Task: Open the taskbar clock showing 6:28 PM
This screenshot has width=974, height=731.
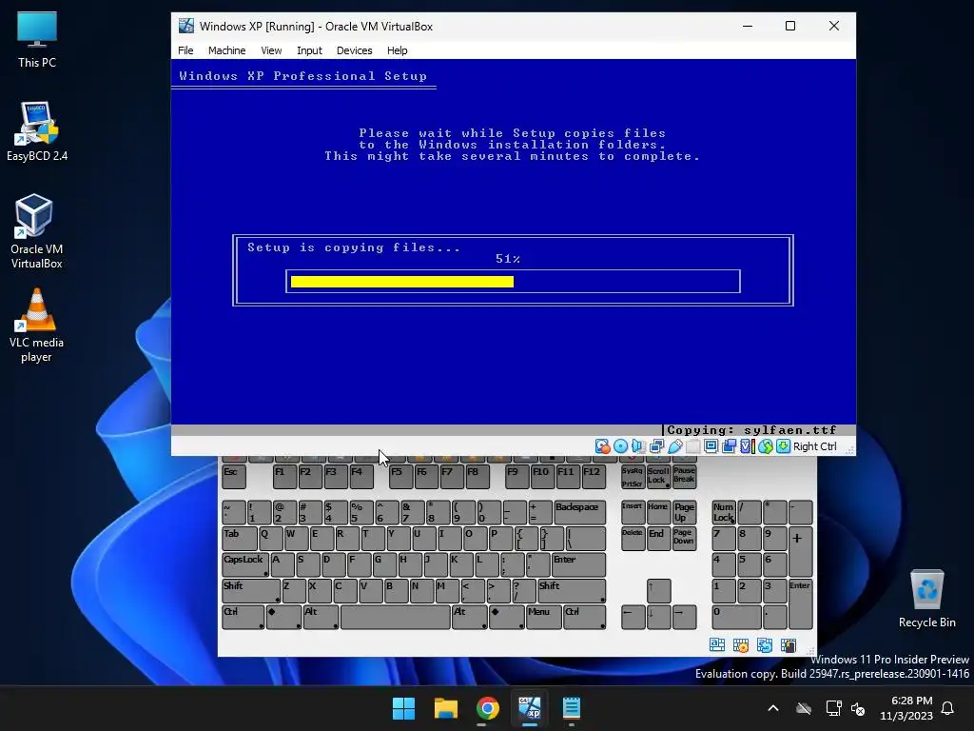Action: [x=906, y=708]
